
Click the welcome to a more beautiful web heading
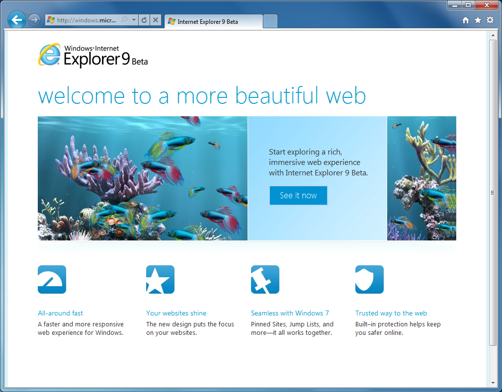point(202,95)
